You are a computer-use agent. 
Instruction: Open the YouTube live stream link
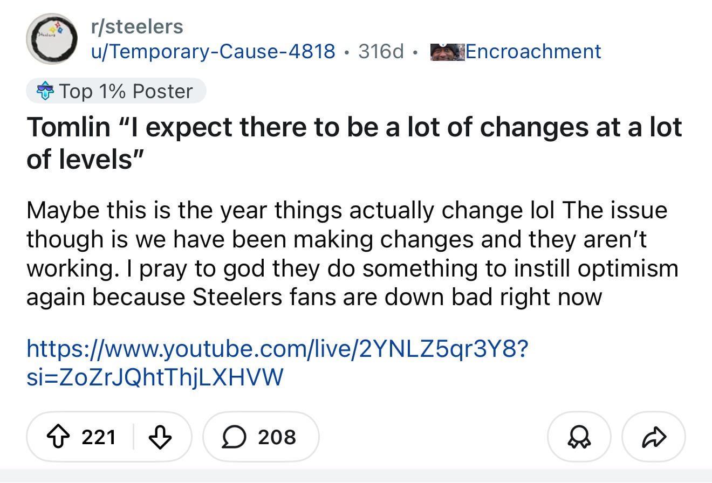270,348
